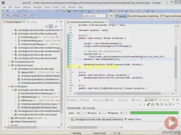Click the editor horizontal scrollbar

point(118,94)
